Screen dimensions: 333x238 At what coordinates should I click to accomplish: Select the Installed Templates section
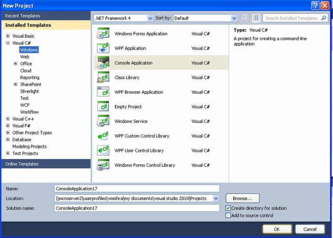click(x=46, y=25)
